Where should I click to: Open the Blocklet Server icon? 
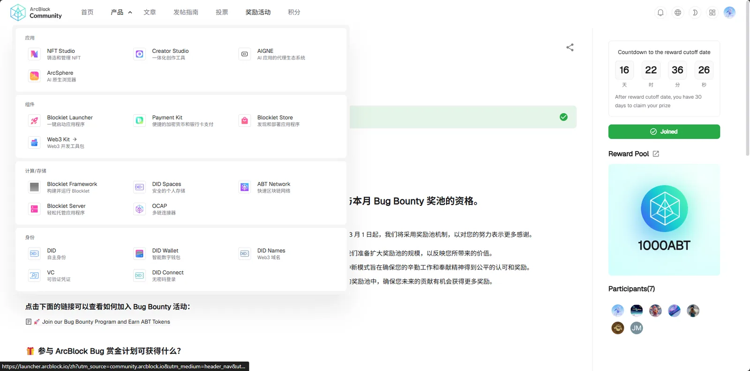tap(34, 209)
